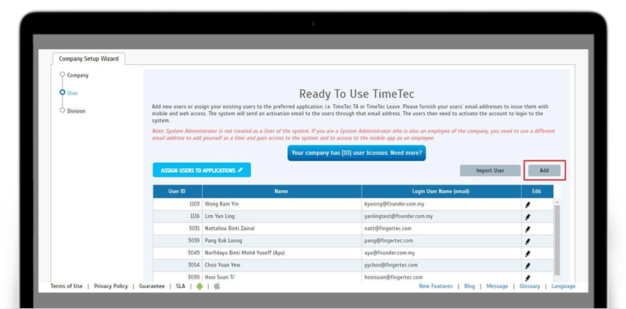This screenshot has height=309, width=626.
Task: Select email yanlingtest@founder.com.my
Action: 398,217
